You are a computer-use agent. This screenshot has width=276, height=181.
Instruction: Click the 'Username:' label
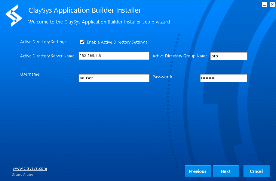(x=30, y=74)
